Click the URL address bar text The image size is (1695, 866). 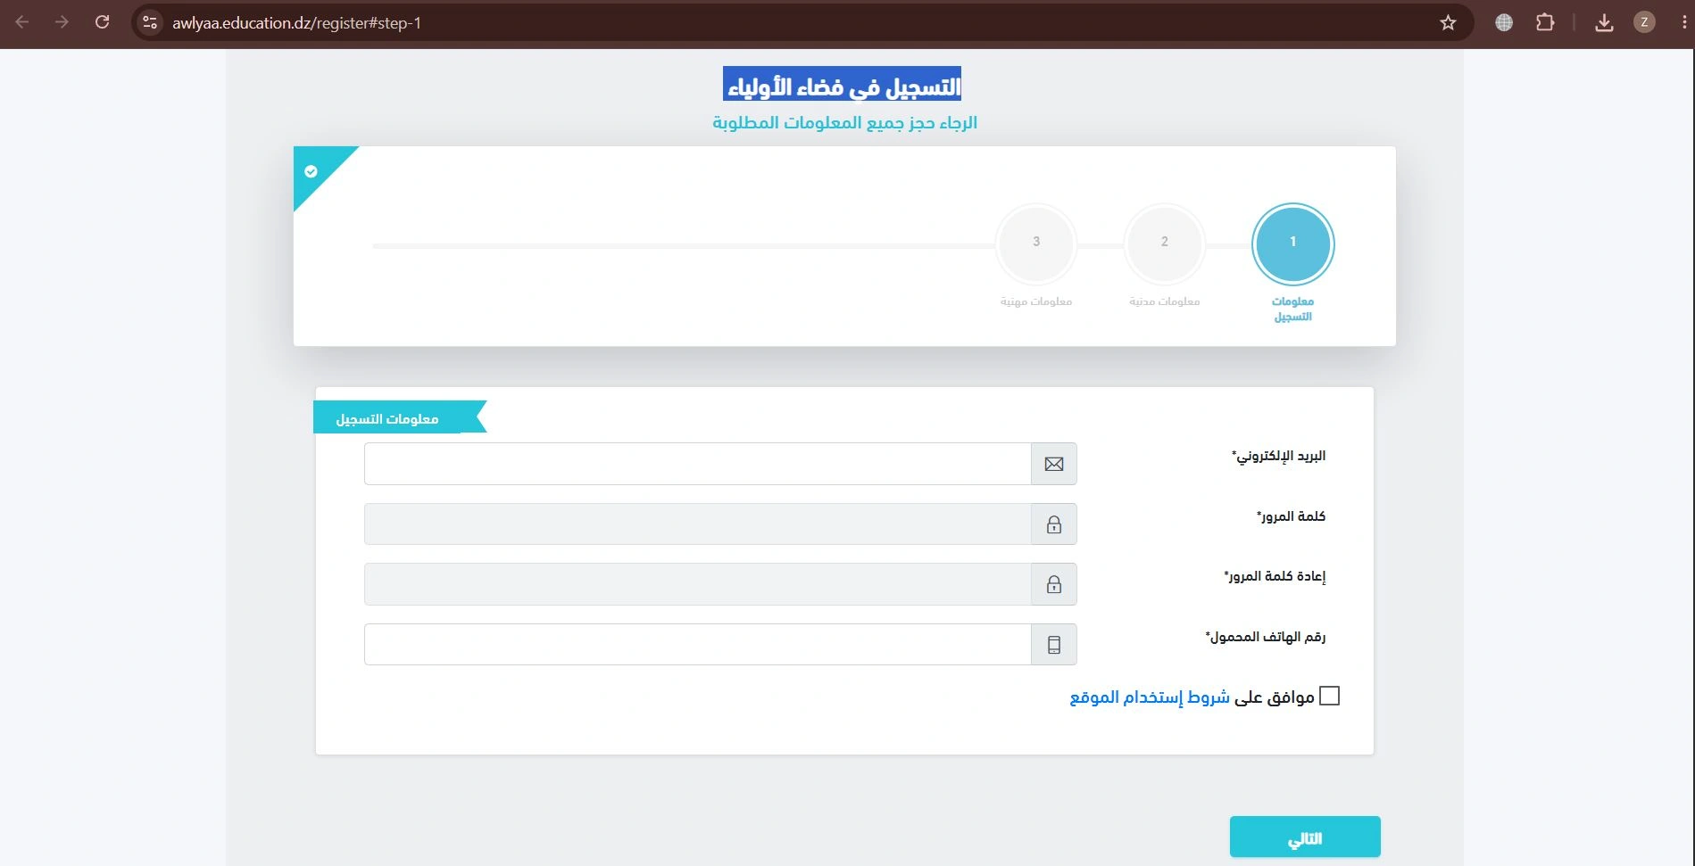(x=296, y=23)
